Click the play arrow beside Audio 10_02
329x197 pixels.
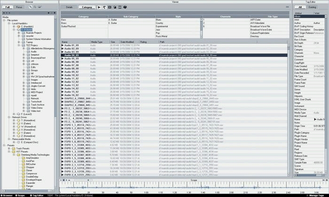click(x=63, y=75)
